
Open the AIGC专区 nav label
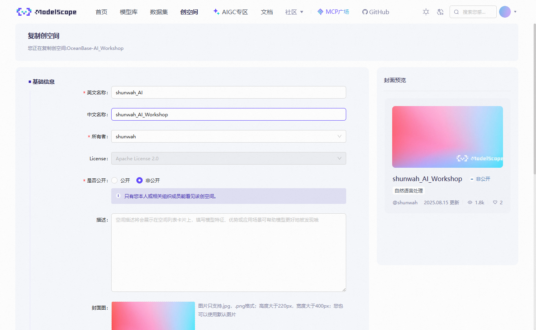click(x=235, y=12)
